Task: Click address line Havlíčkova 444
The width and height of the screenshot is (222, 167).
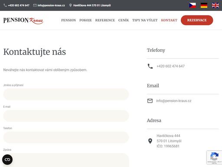Action: coord(168,136)
